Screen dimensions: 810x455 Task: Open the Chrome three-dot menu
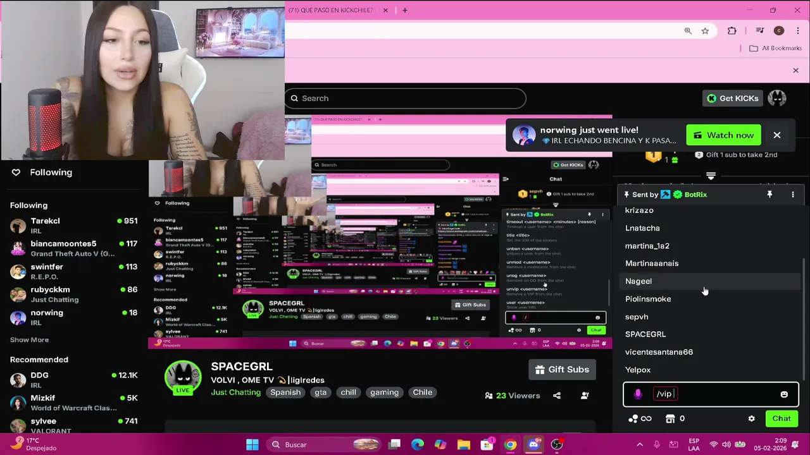pyautogui.click(x=797, y=31)
